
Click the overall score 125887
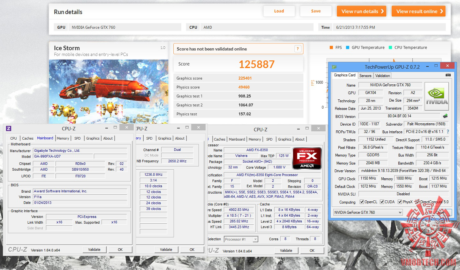(257, 64)
